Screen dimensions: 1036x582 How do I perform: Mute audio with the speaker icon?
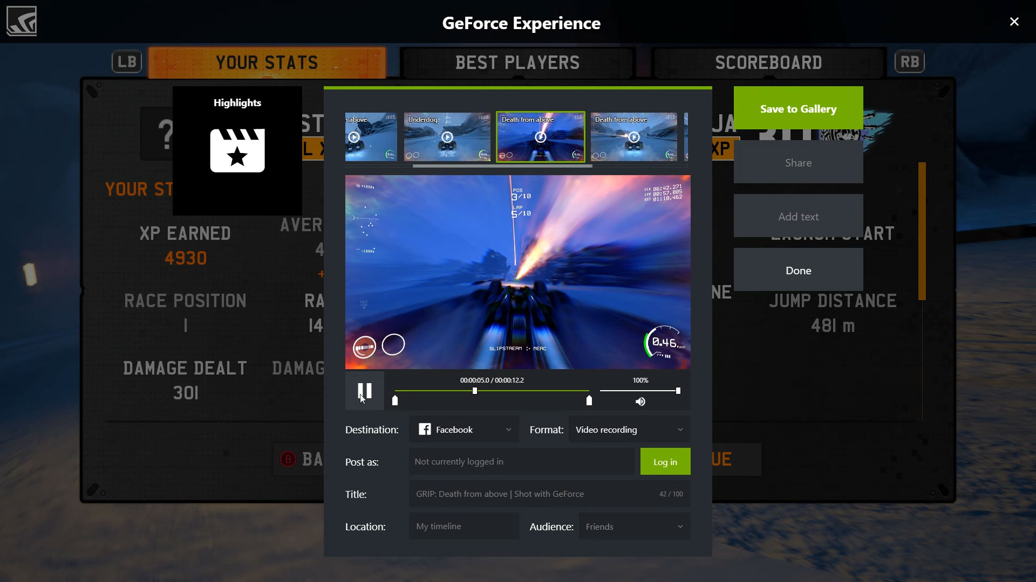pyautogui.click(x=640, y=401)
